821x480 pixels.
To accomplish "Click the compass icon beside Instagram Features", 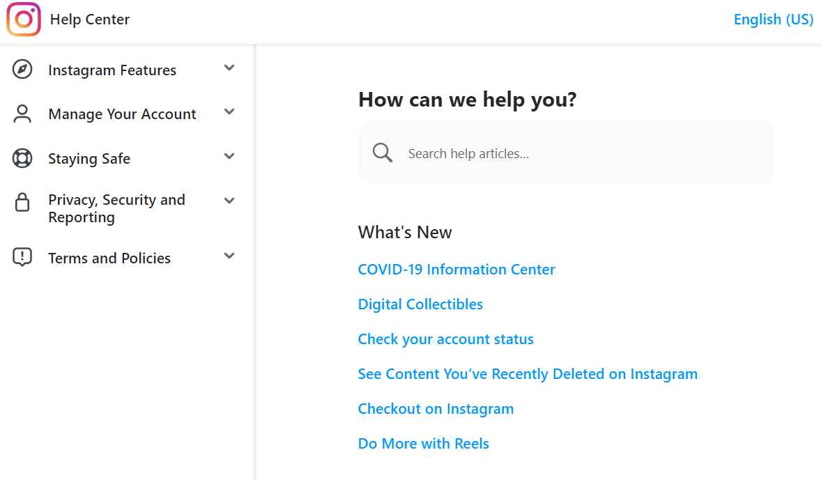I will coord(22,69).
